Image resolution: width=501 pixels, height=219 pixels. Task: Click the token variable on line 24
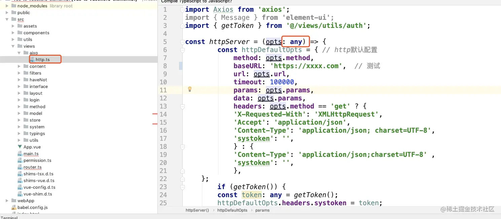click(x=252, y=195)
